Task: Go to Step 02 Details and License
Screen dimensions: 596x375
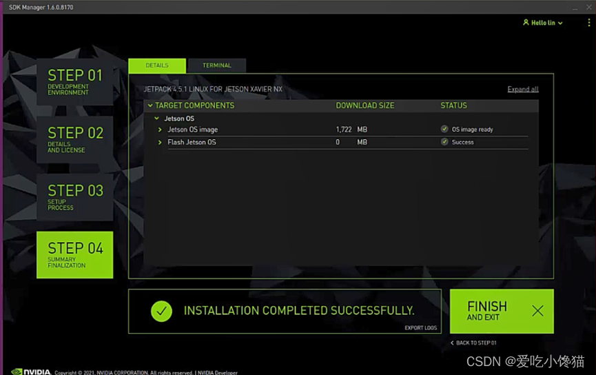Action: pyautogui.click(x=75, y=139)
